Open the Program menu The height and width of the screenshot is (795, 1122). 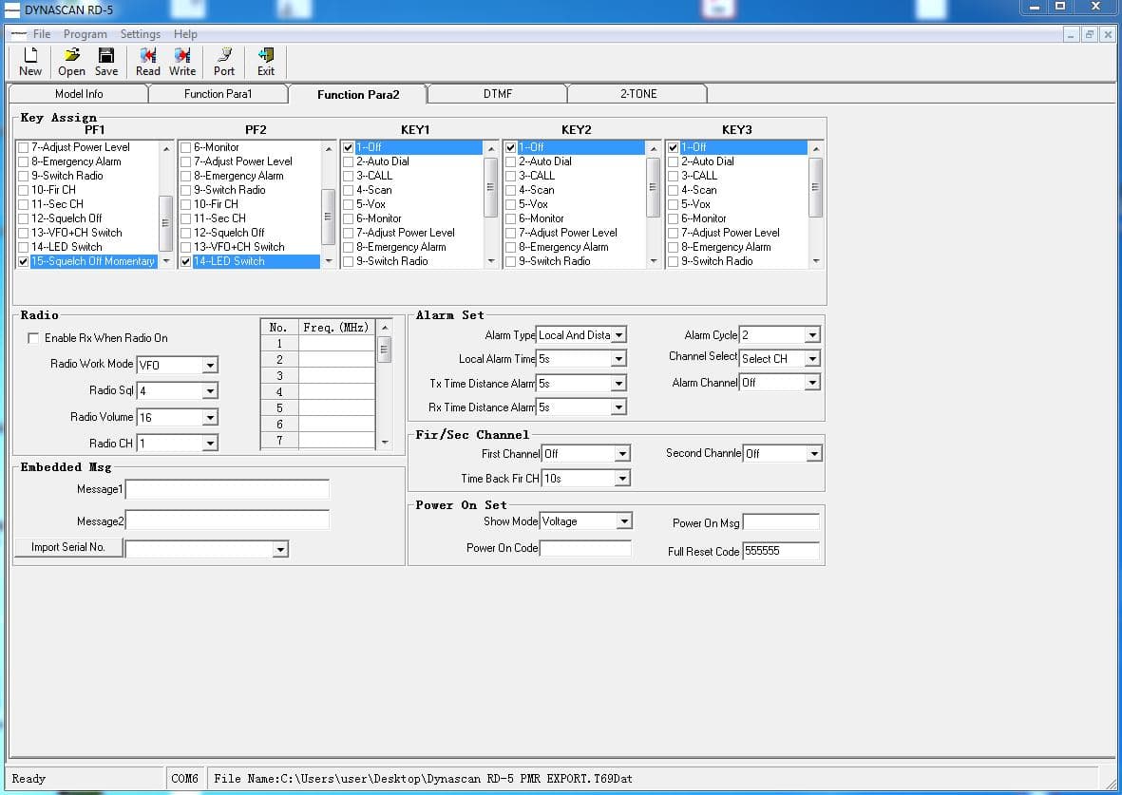coord(86,33)
